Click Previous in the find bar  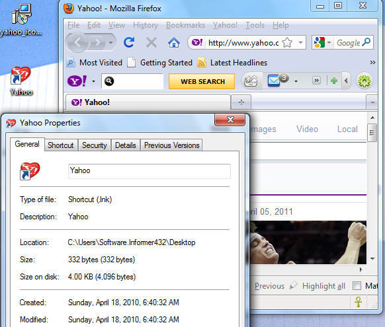point(269,286)
